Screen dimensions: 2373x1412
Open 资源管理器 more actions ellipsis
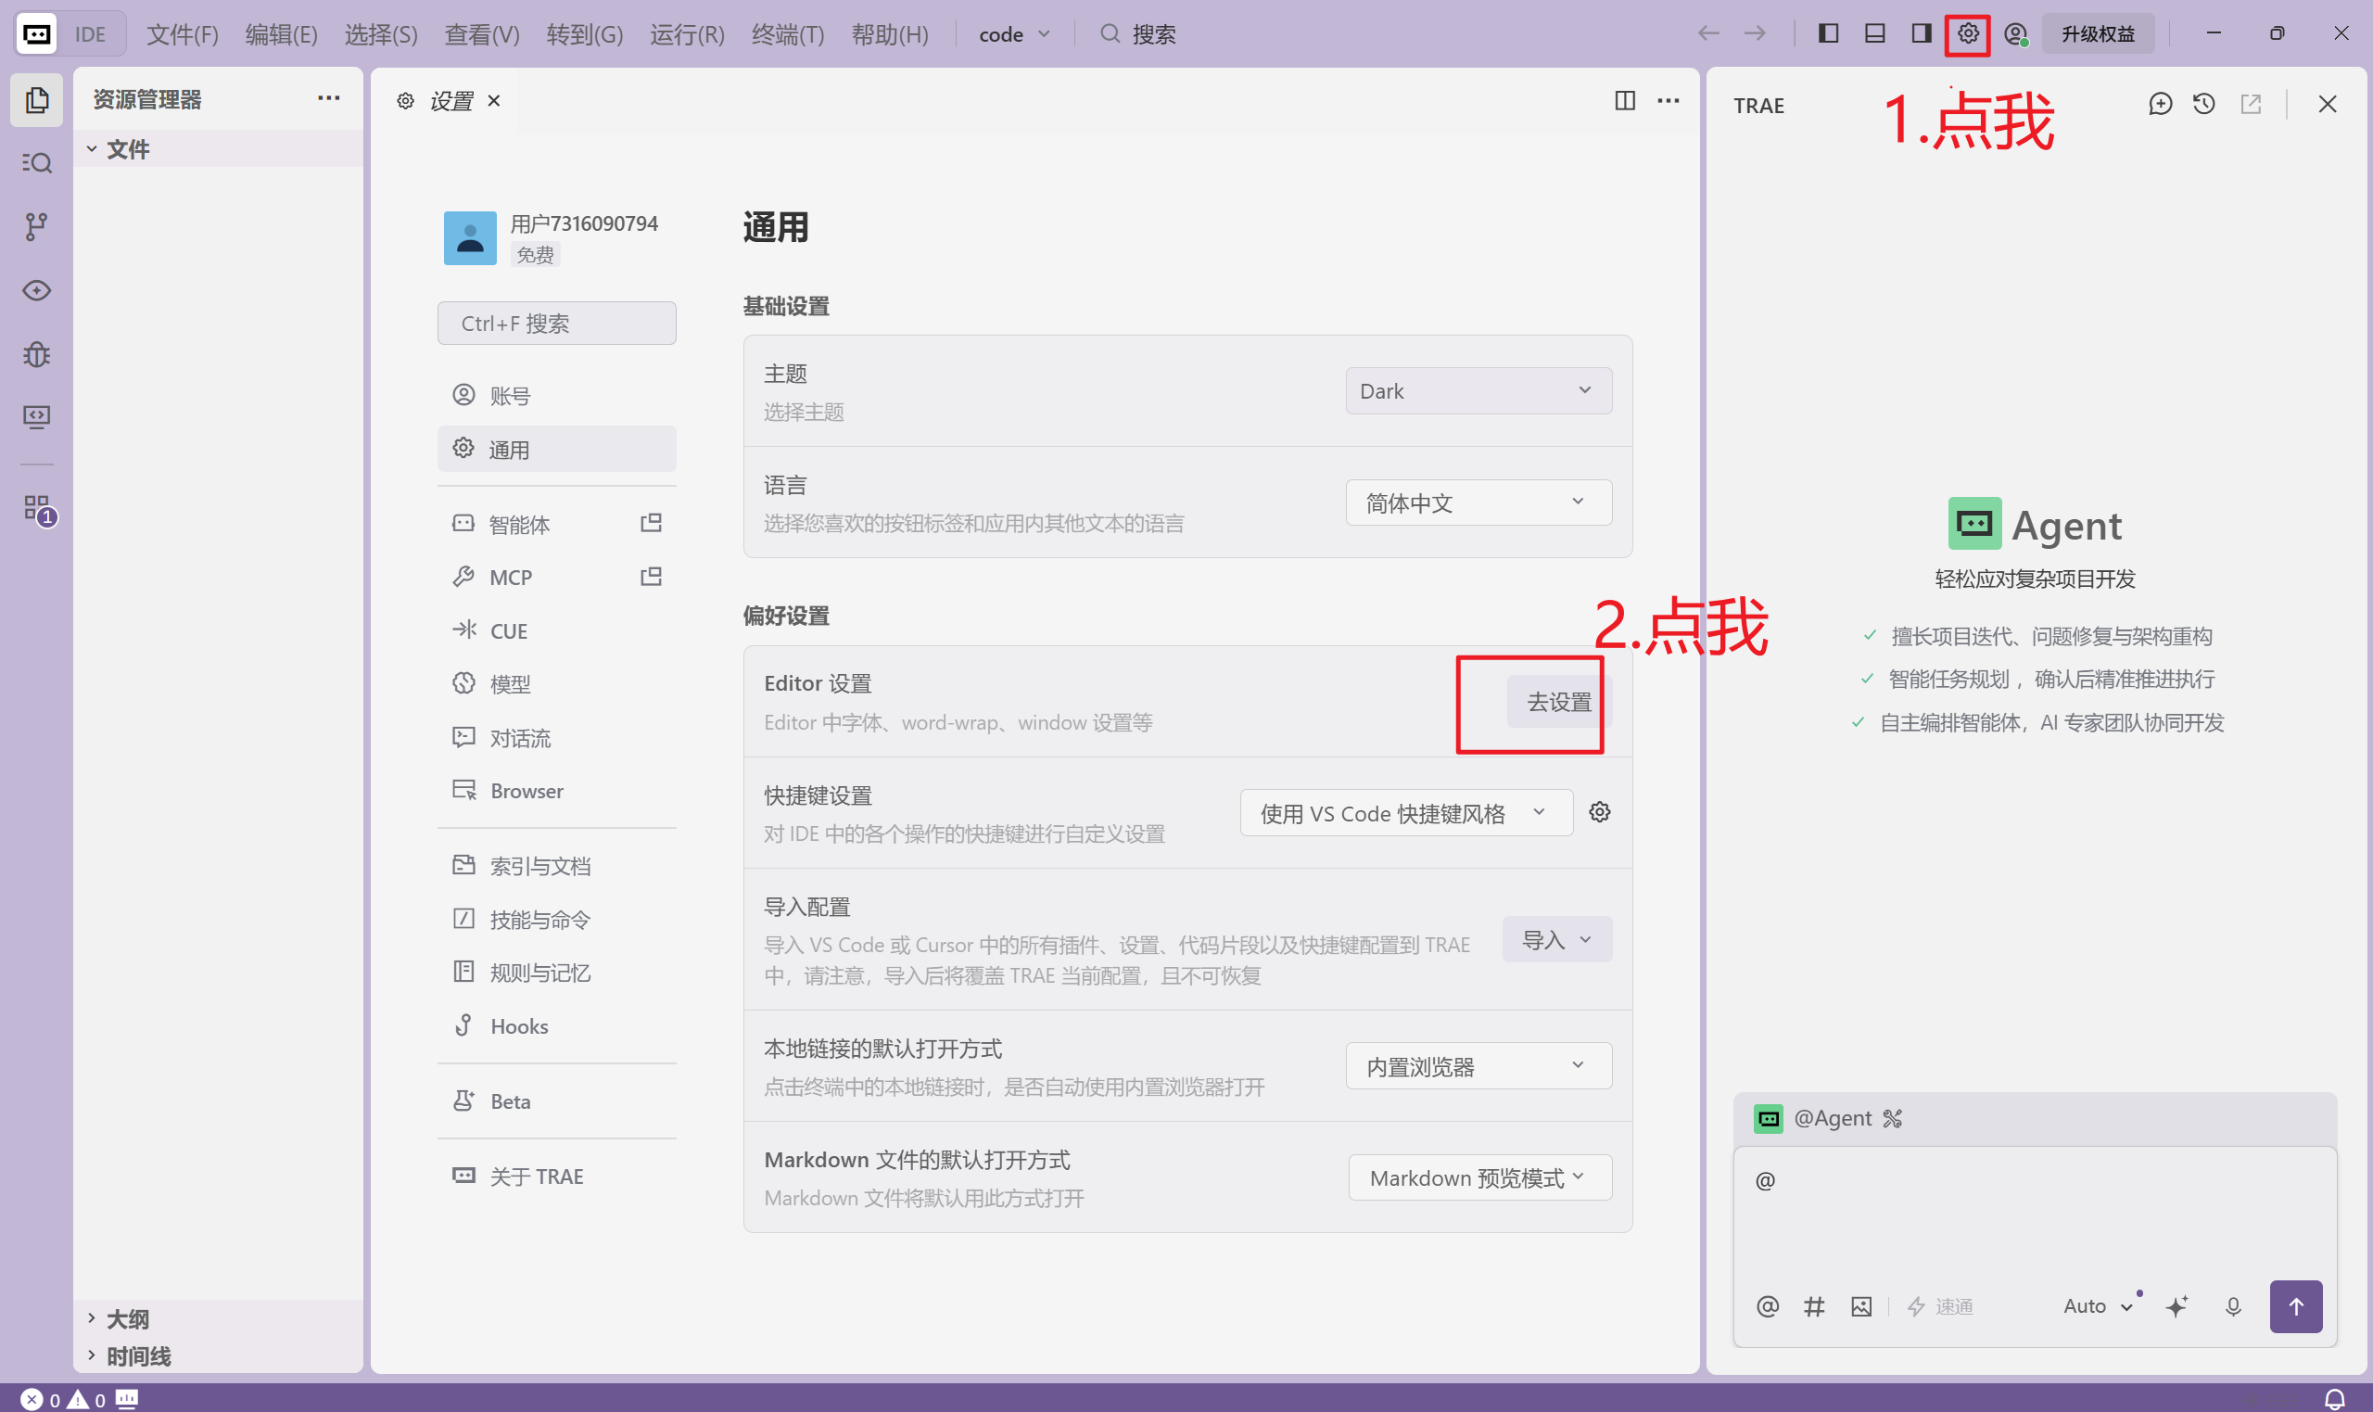(329, 98)
